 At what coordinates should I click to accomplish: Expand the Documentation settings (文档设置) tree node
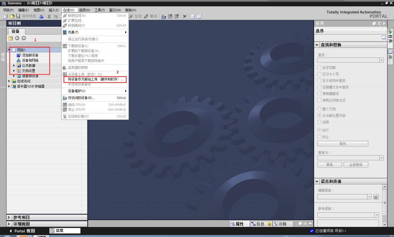(14, 71)
